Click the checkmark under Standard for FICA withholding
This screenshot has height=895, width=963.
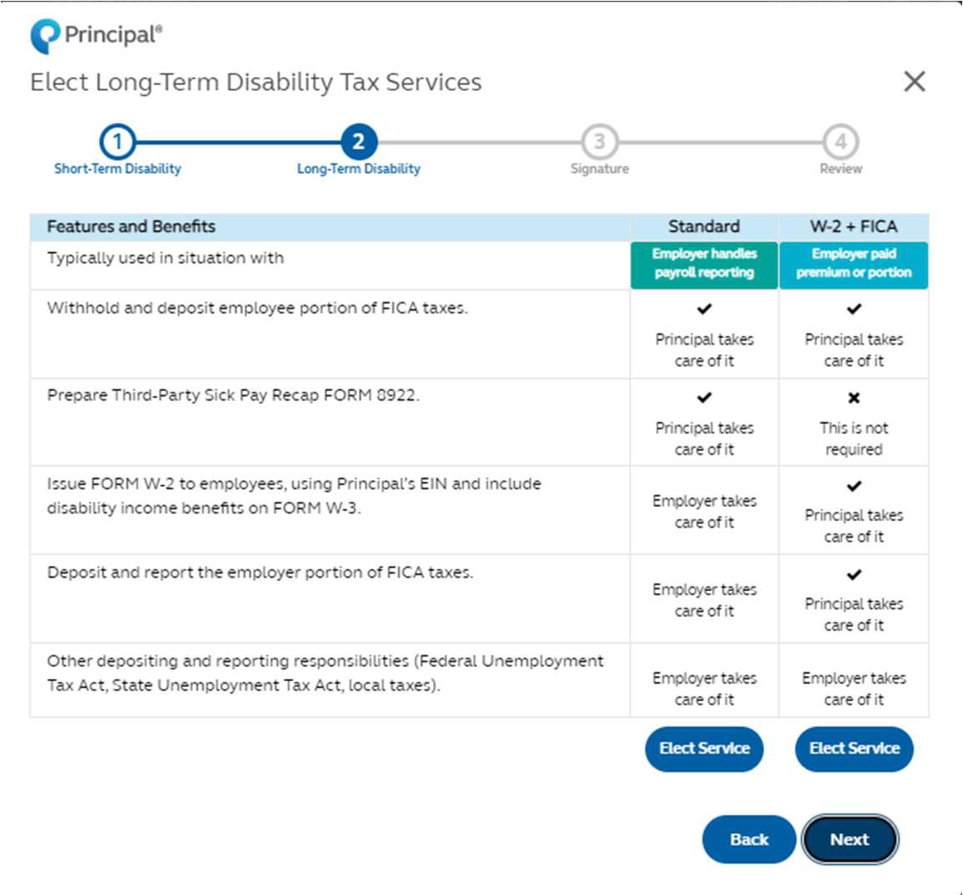point(703,309)
